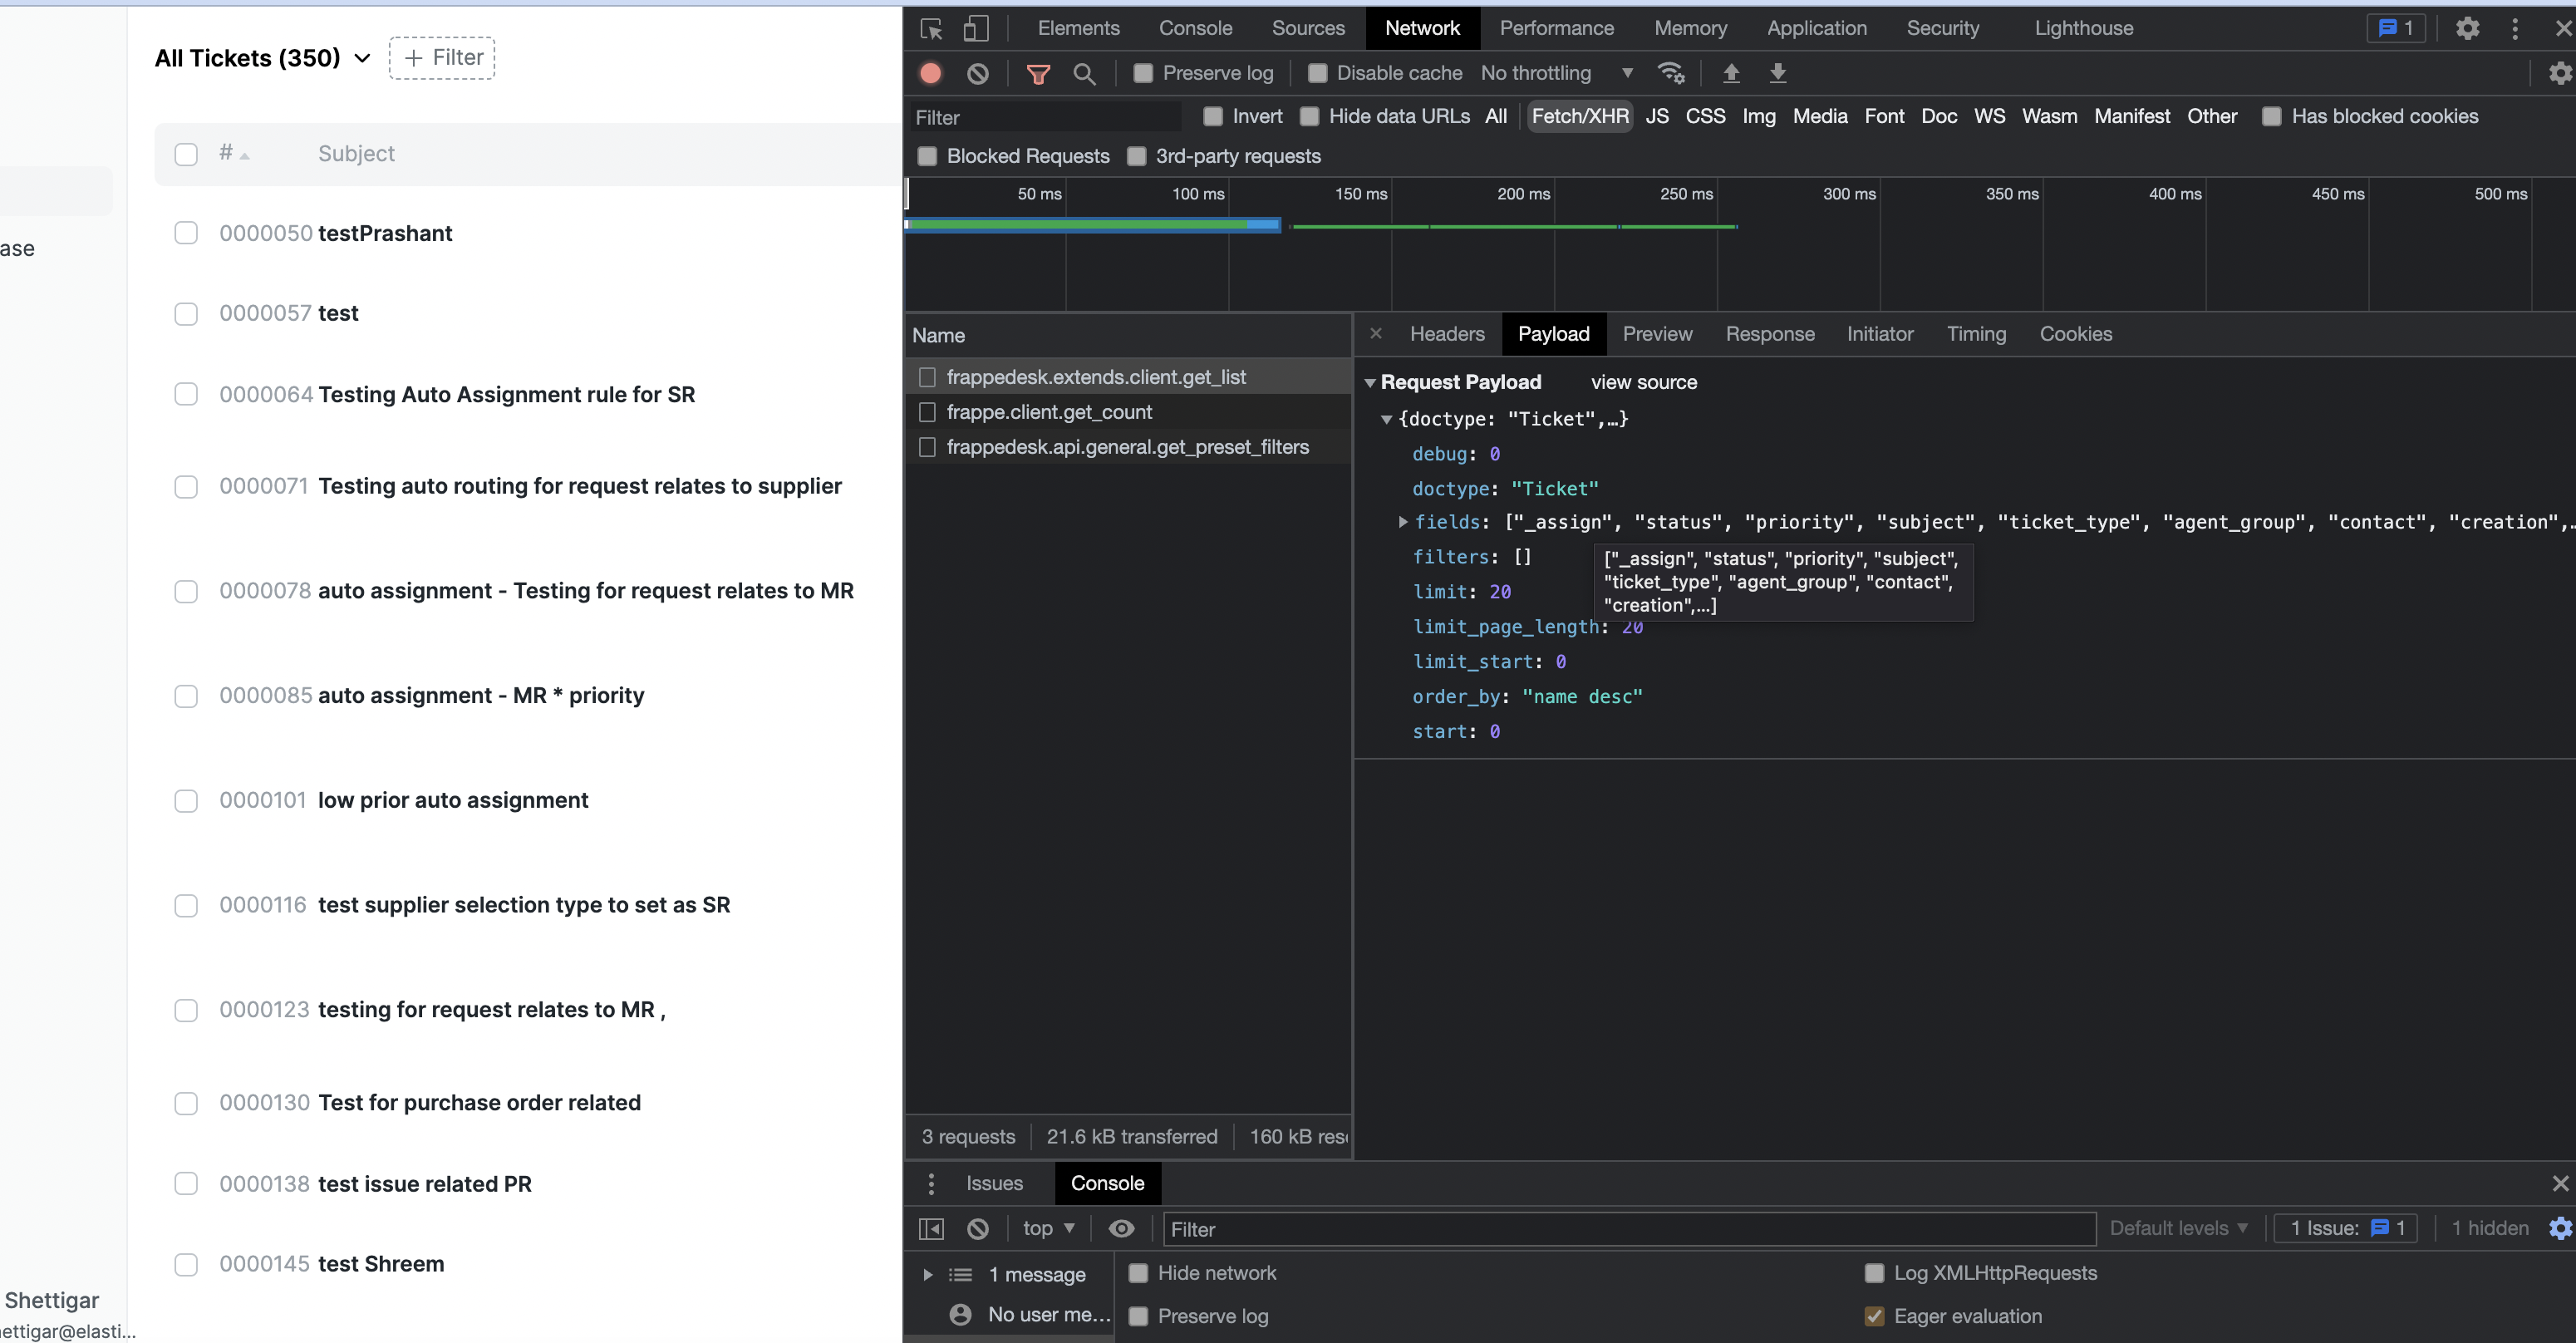Click the network log filter input
Image resolution: width=2576 pixels, height=1343 pixels.
point(1045,116)
